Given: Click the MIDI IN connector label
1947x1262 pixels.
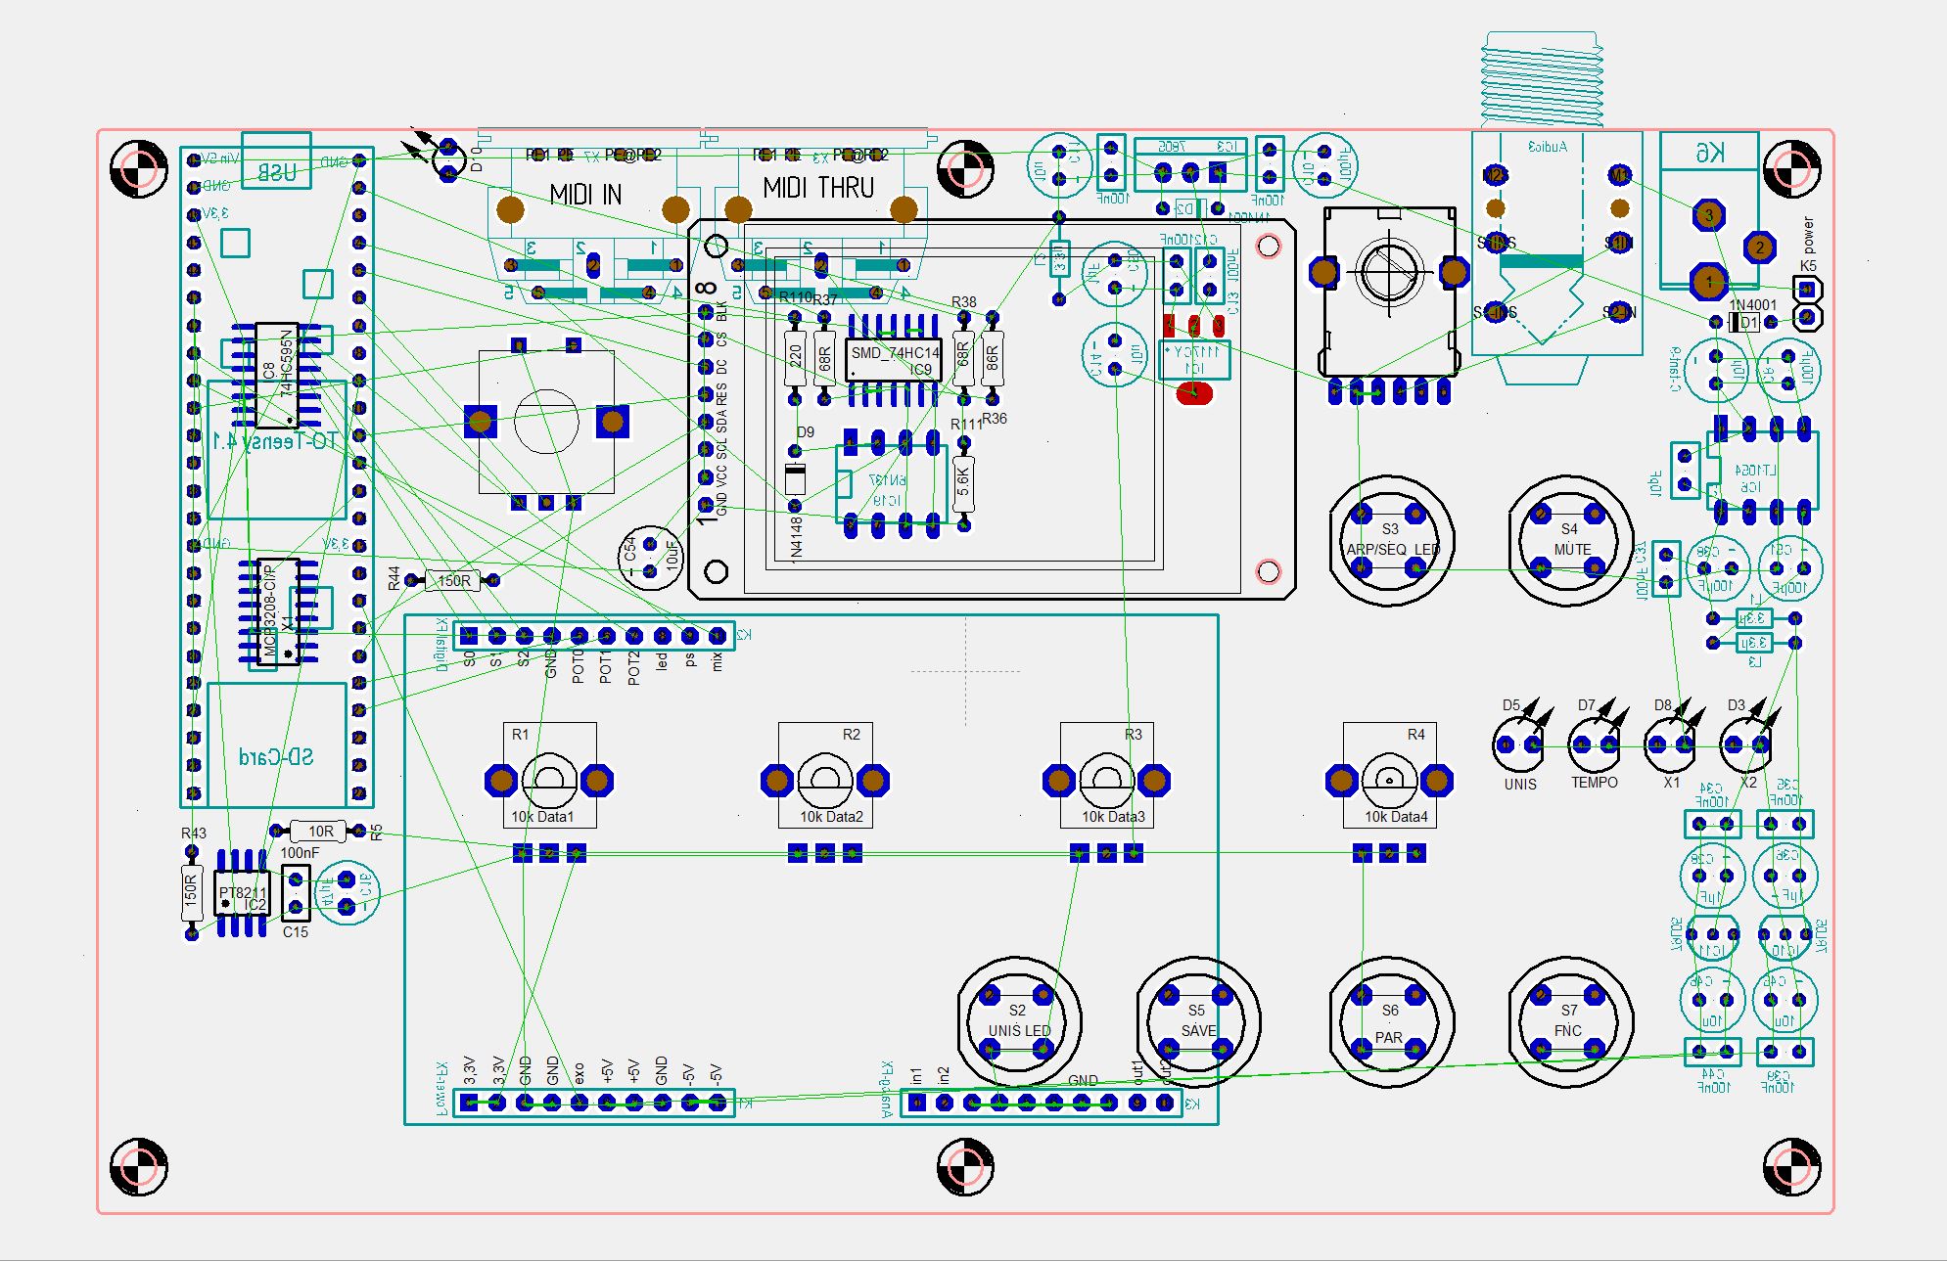Looking at the screenshot, I should tap(585, 195).
